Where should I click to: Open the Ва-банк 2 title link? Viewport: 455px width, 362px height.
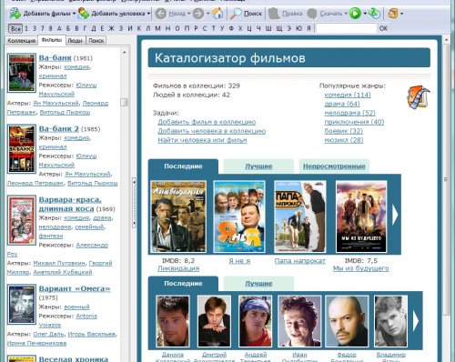(59, 128)
